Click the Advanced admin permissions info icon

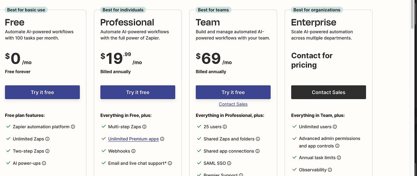click(338, 146)
